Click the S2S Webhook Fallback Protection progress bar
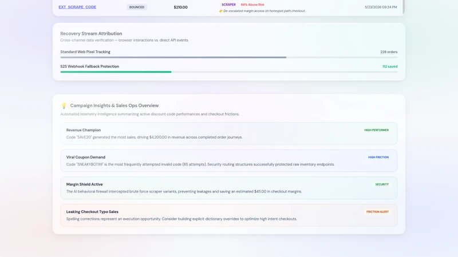 click(228, 72)
